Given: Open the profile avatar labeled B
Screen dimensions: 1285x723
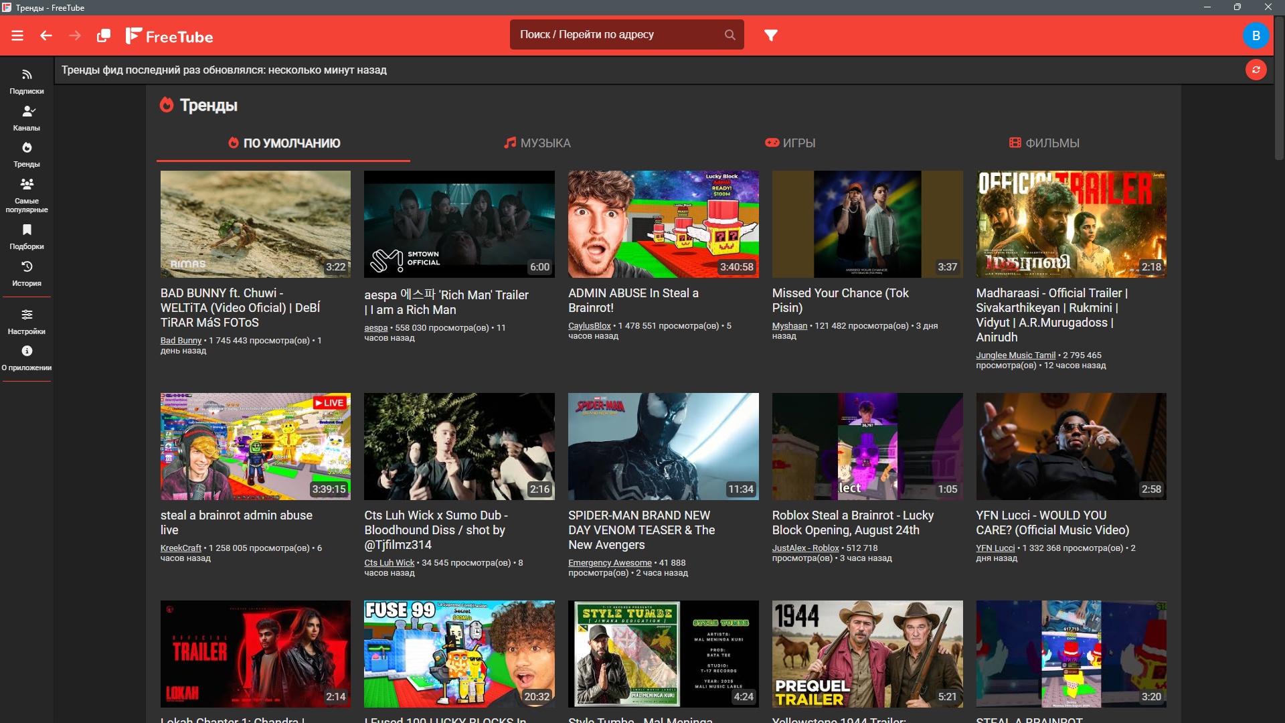Looking at the screenshot, I should (1256, 35).
